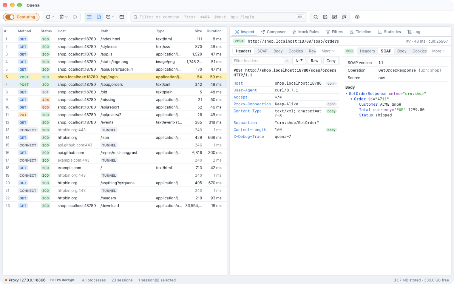Expand the request More dropdown
Screen dimensions: 454x284
point(328,51)
